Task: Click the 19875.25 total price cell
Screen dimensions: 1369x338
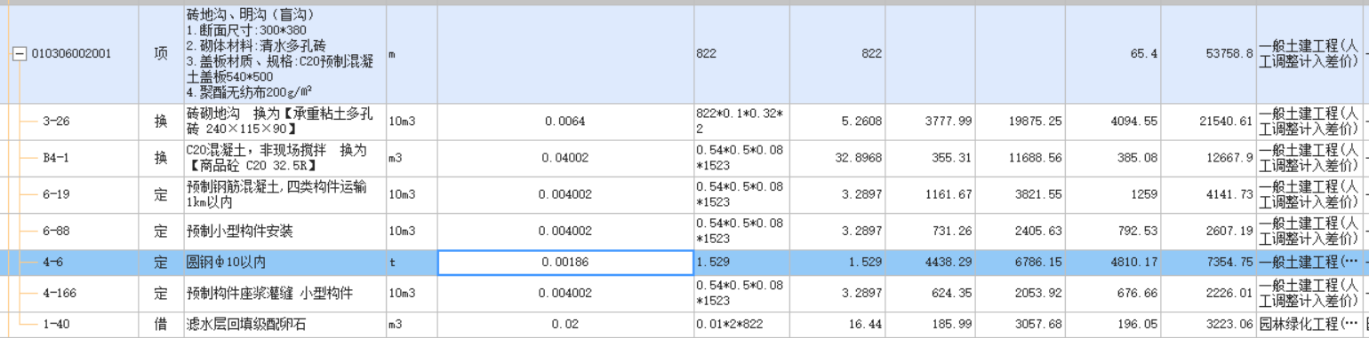Action: pyautogui.click(x=1021, y=122)
